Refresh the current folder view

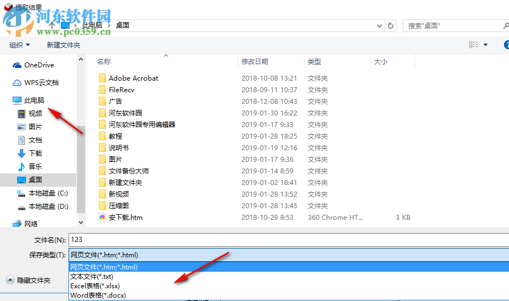391,25
